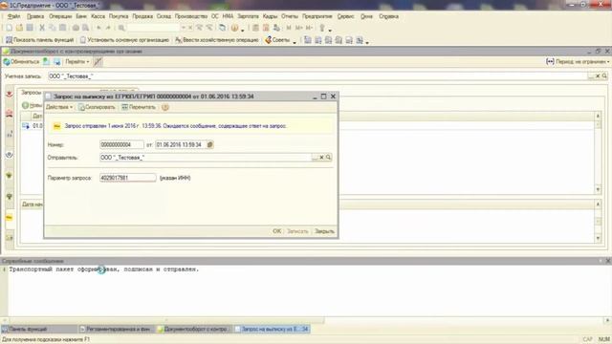The height and width of the screenshot is (344, 612).
Task: Open the Период: не ограничен selector
Action: pyautogui.click(x=578, y=61)
